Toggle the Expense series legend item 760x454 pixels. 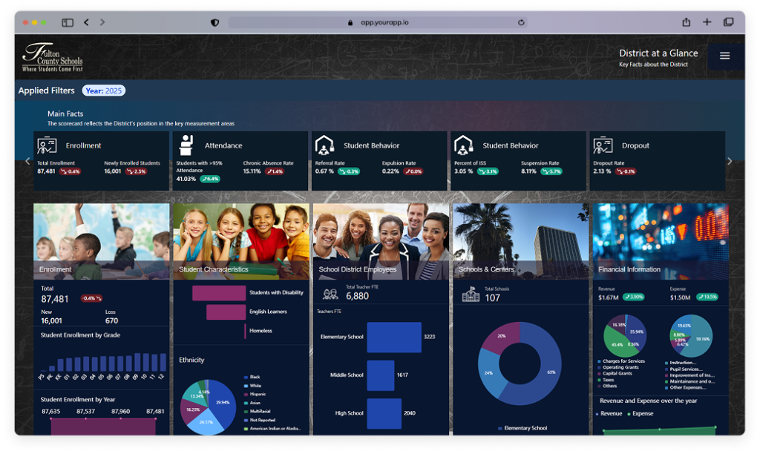641,413
